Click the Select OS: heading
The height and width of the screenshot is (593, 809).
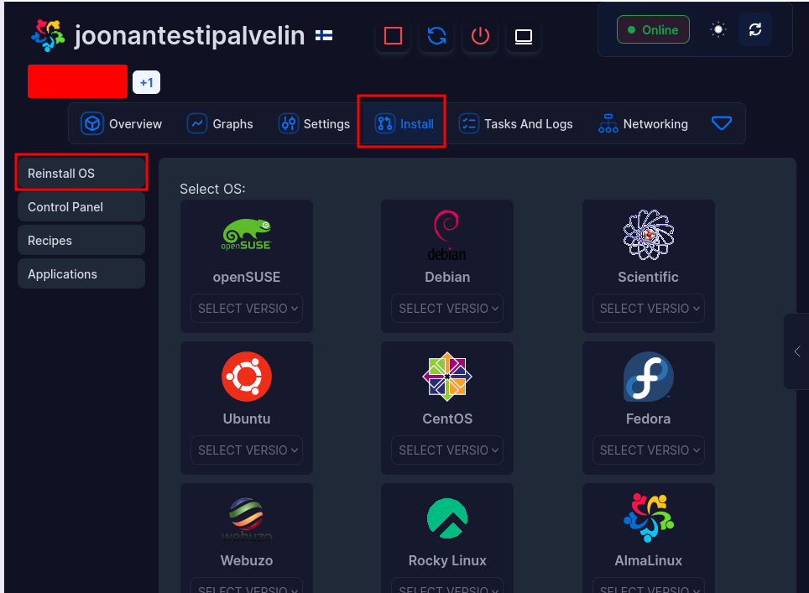pyautogui.click(x=212, y=189)
